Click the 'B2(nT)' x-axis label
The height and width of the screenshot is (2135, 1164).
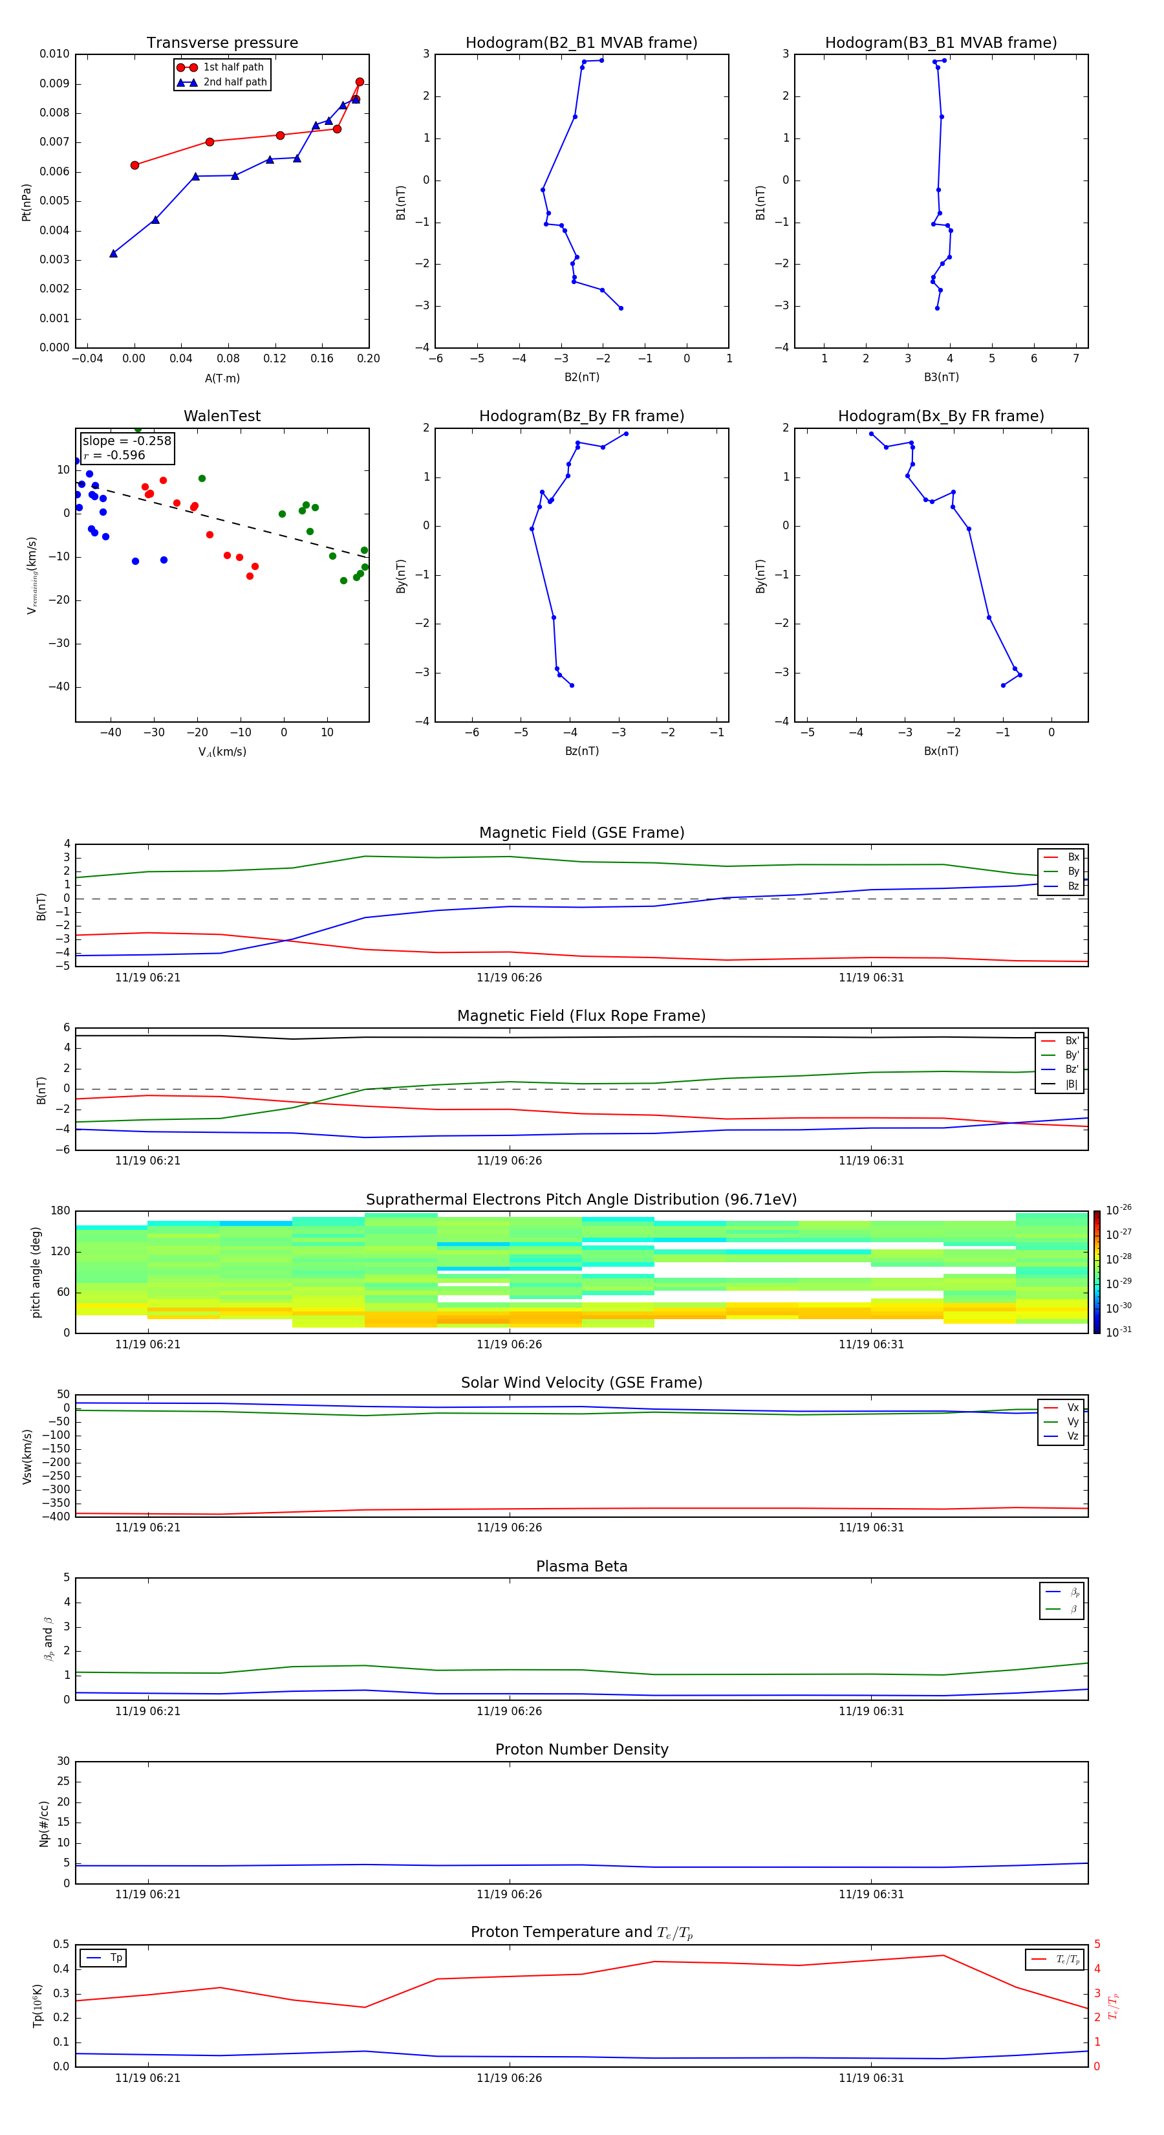(x=581, y=377)
